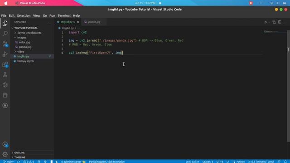The height and width of the screenshot is (163, 290).
Task: Open the Extensions view
Action: pyautogui.click(x=5, y=64)
